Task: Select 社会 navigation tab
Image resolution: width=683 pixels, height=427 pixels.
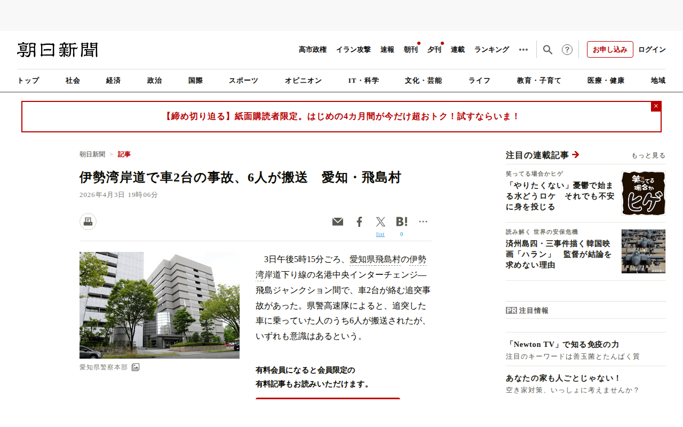Action: [x=73, y=81]
